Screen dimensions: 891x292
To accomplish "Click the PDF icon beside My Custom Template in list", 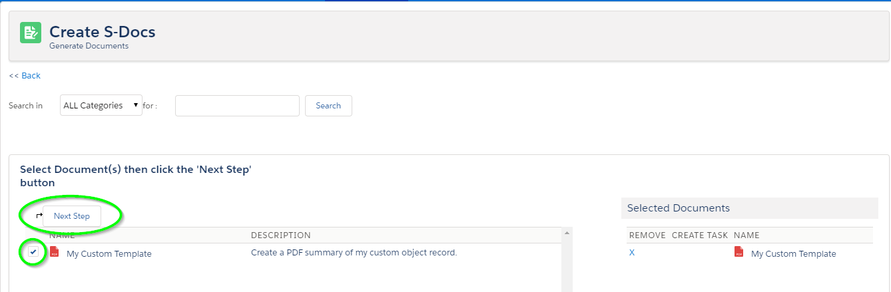I will tap(55, 252).
